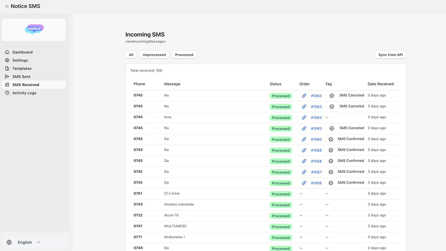Open order #1059 link
Image resolution: width=446 pixels, height=251 pixels.
(x=316, y=150)
